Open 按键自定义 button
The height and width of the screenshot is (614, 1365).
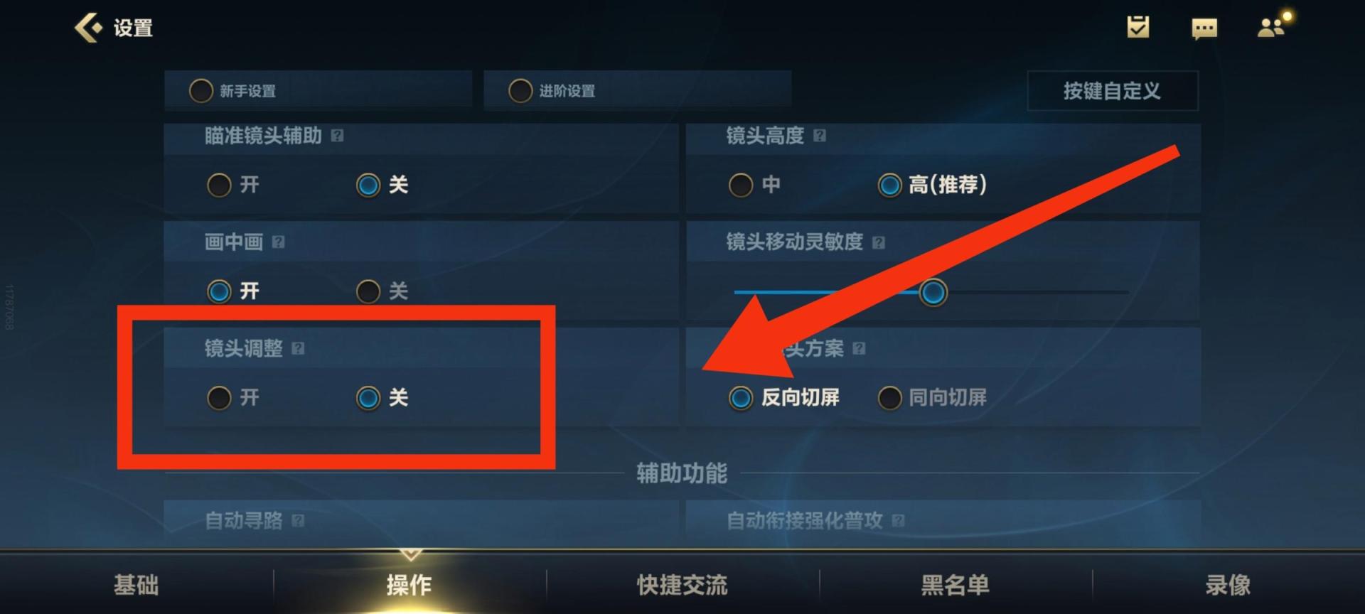[x=1113, y=91]
